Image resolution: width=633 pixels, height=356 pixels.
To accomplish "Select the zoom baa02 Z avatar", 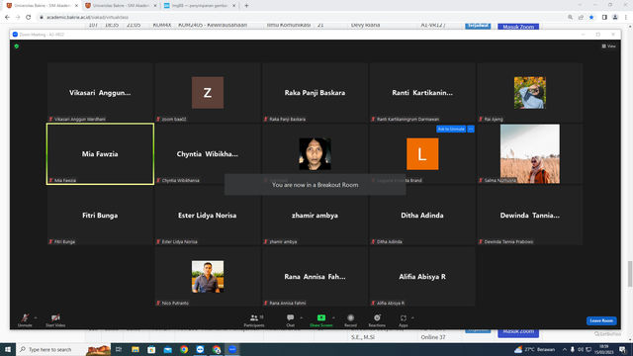I will coord(208,93).
